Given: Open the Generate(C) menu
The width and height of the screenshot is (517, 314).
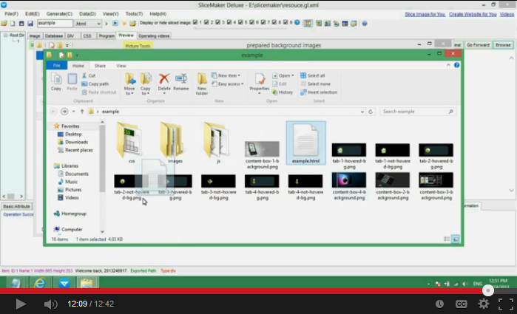Looking at the screenshot, I should (x=59, y=14).
